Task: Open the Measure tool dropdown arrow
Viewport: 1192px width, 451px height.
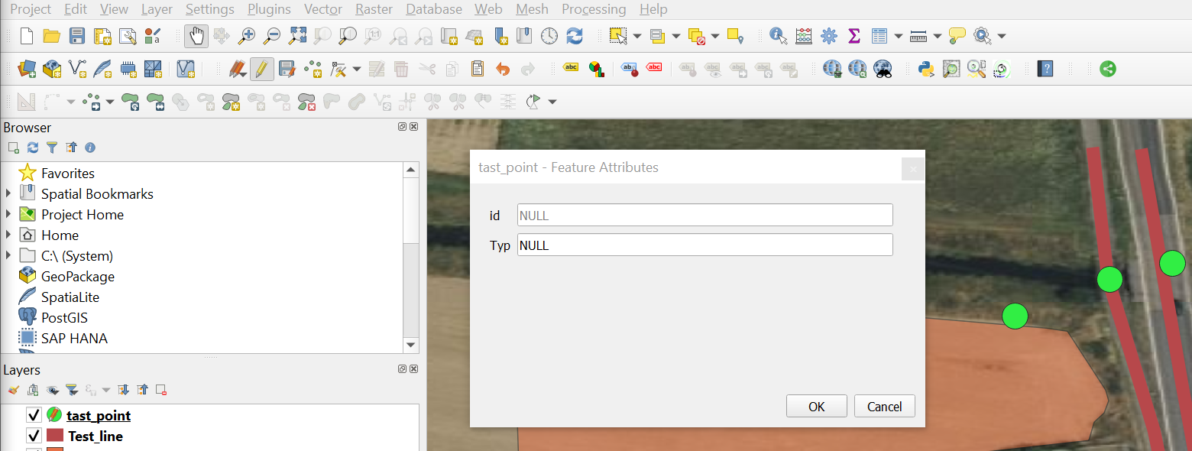Action: tap(937, 36)
